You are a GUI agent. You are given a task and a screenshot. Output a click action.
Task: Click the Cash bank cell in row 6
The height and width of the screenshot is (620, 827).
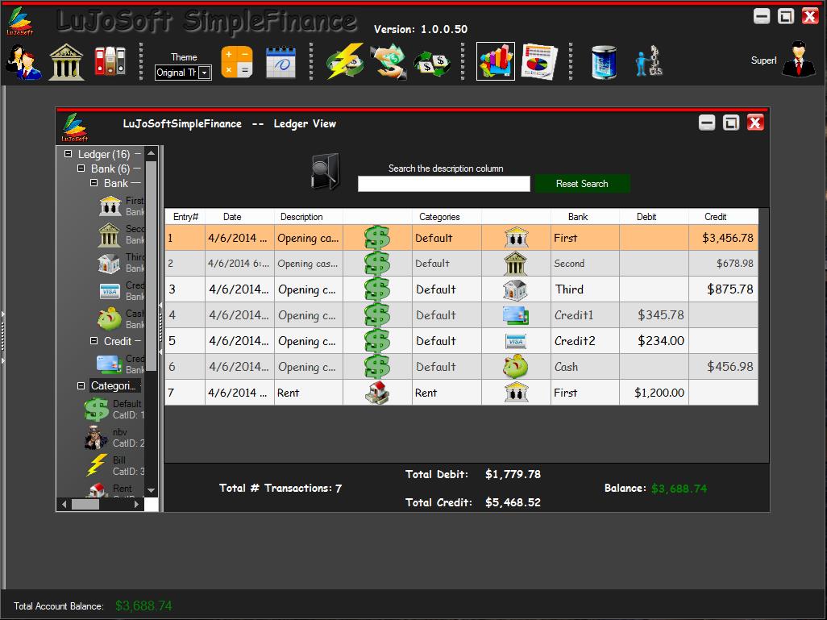click(x=585, y=368)
